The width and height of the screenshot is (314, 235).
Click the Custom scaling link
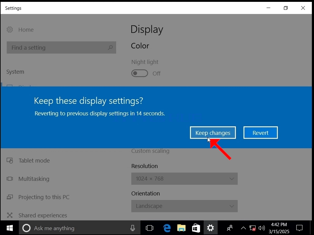pos(150,151)
